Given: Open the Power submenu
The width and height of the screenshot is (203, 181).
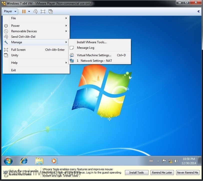Looking at the screenshot, I should click(x=36, y=26).
